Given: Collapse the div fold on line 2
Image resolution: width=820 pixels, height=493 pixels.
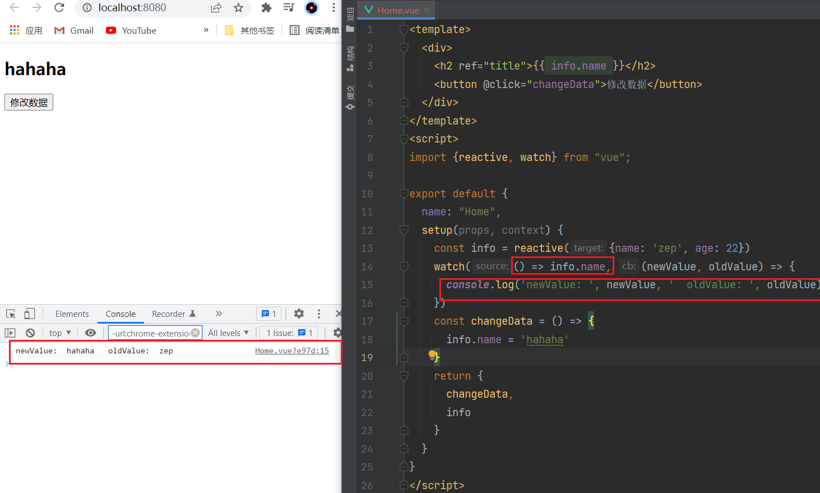Looking at the screenshot, I should 404,48.
